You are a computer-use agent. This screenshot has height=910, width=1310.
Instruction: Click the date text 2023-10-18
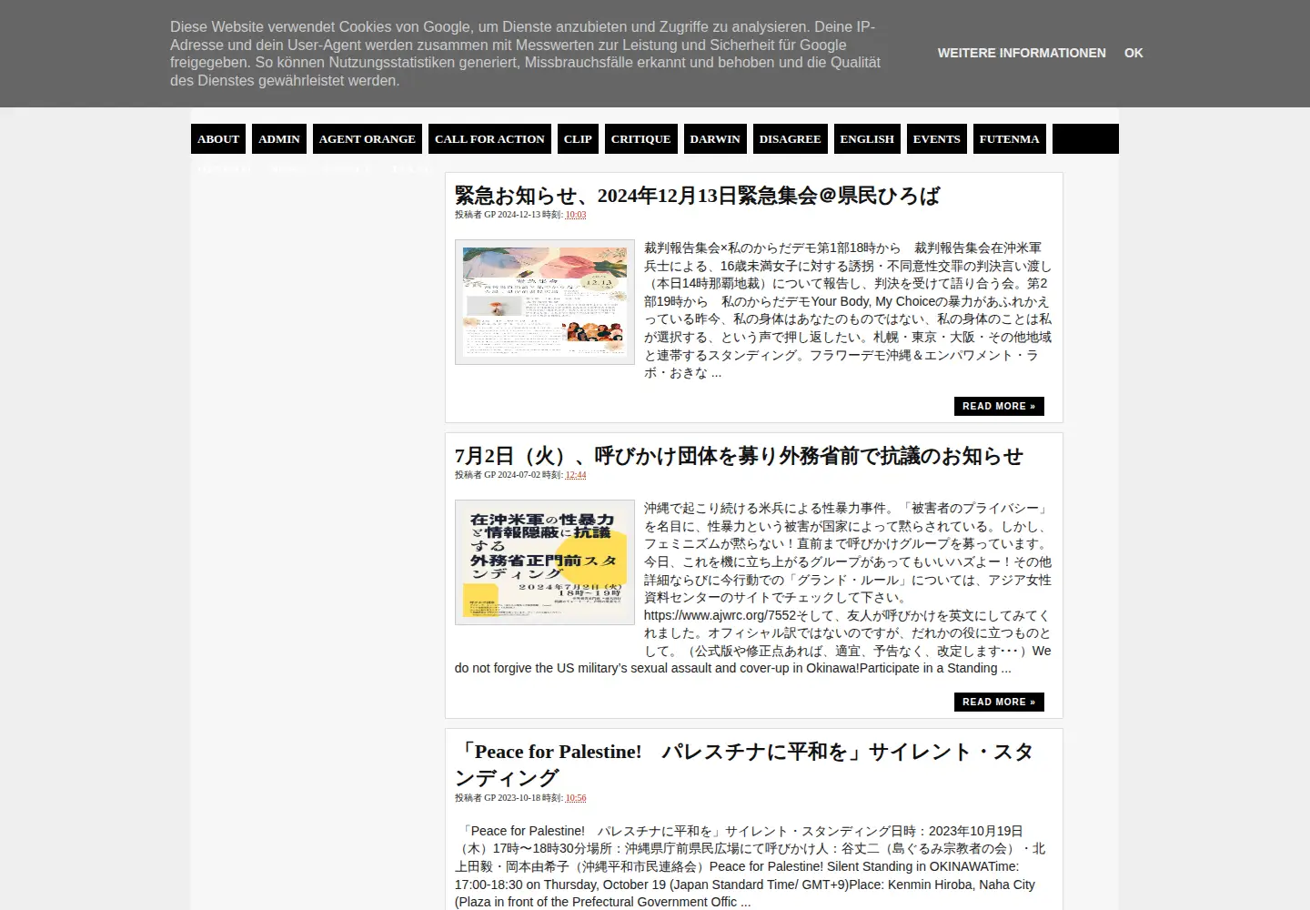click(x=519, y=798)
